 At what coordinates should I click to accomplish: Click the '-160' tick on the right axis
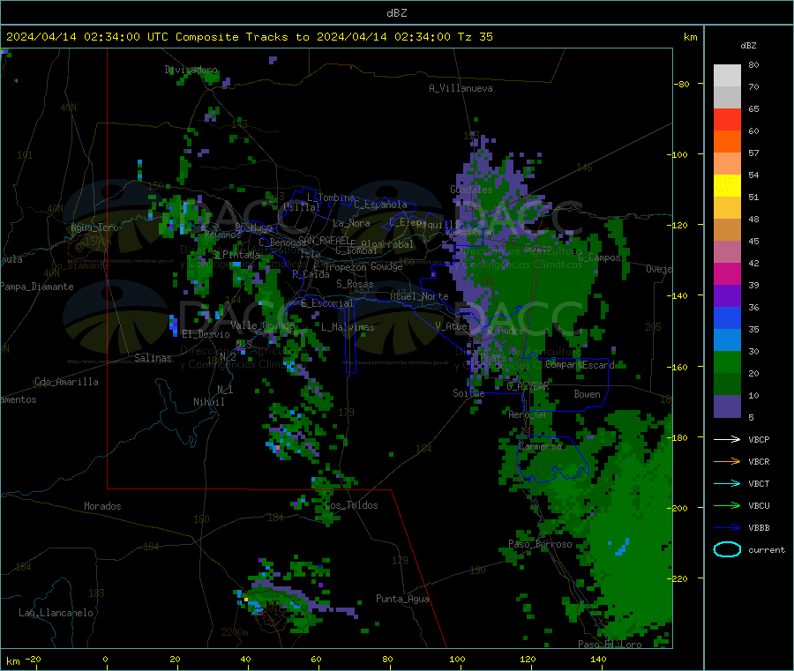[678, 367]
